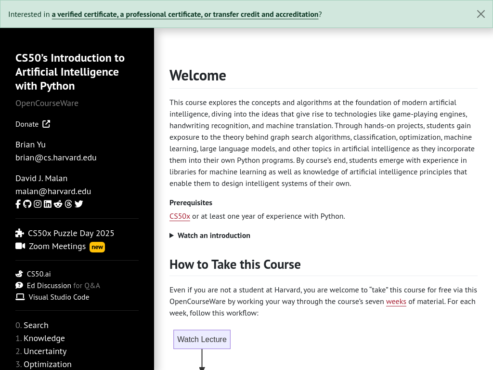Go to week 1 Knowledge
Image resolution: width=493 pixels, height=370 pixels.
click(44, 338)
